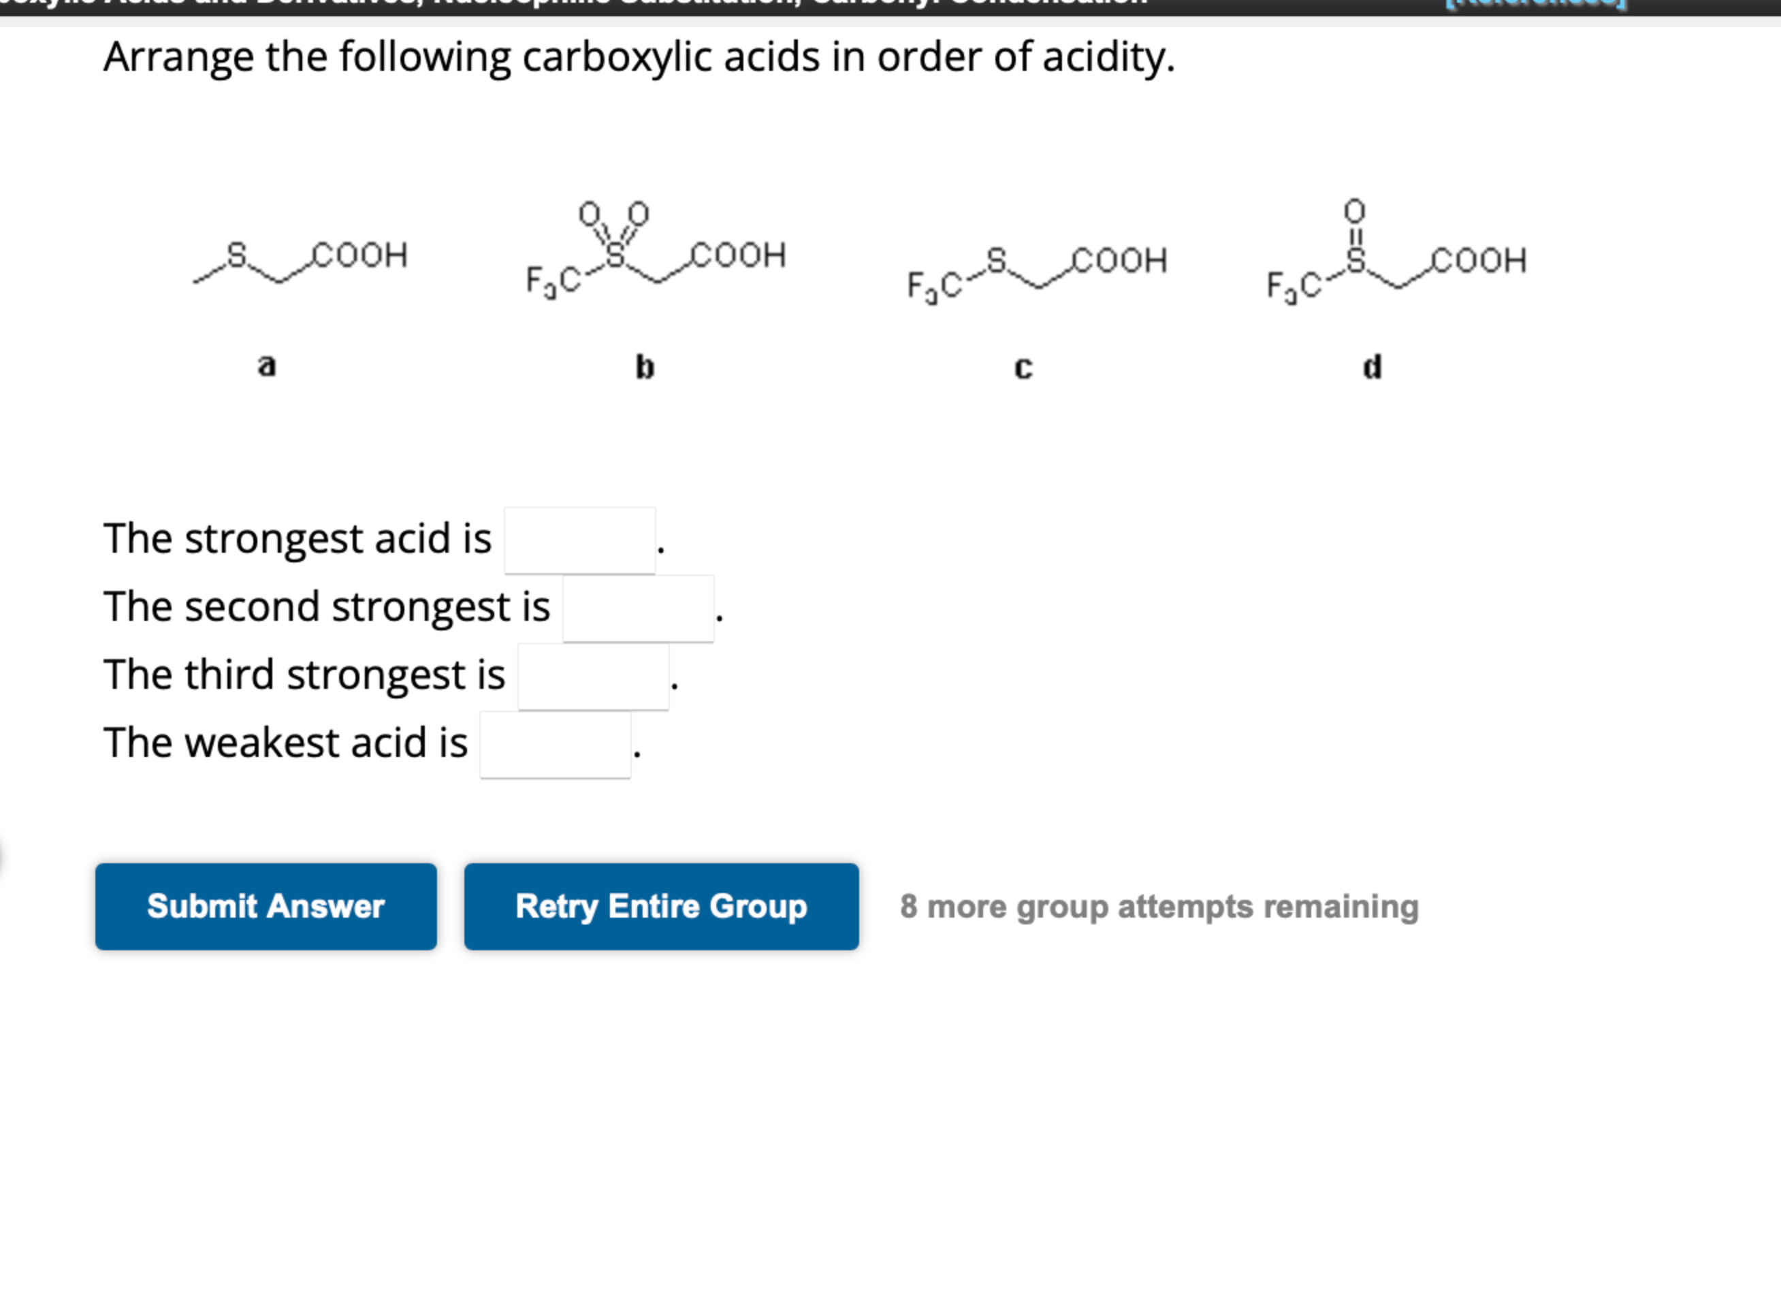This screenshot has height=1307, width=1781.
Task: Click the strongest acid answer box
Action: [x=581, y=542]
